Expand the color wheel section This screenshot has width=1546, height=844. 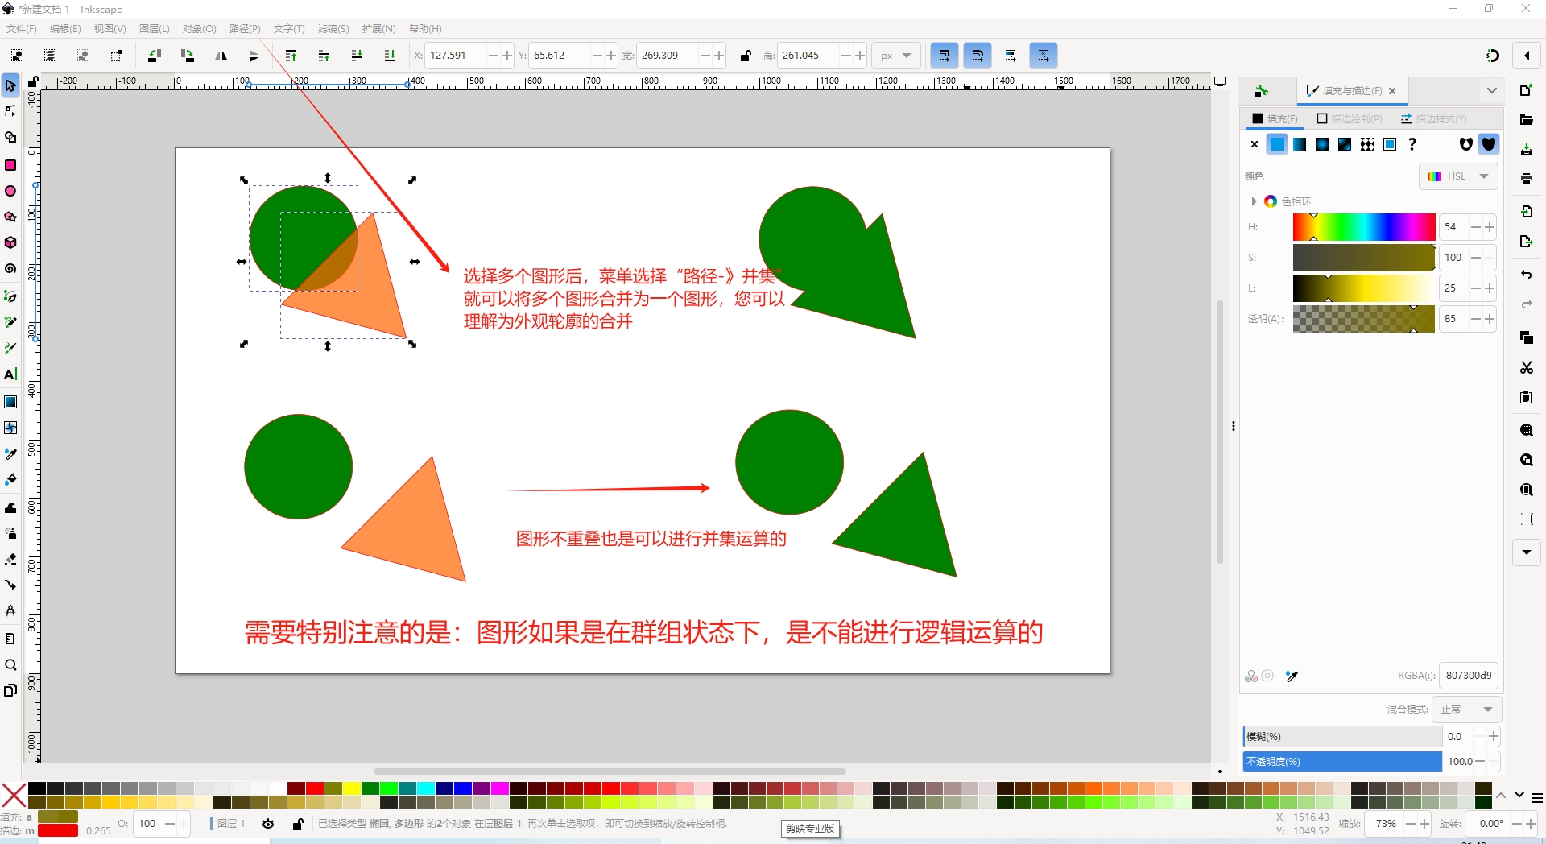pyautogui.click(x=1254, y=201)
